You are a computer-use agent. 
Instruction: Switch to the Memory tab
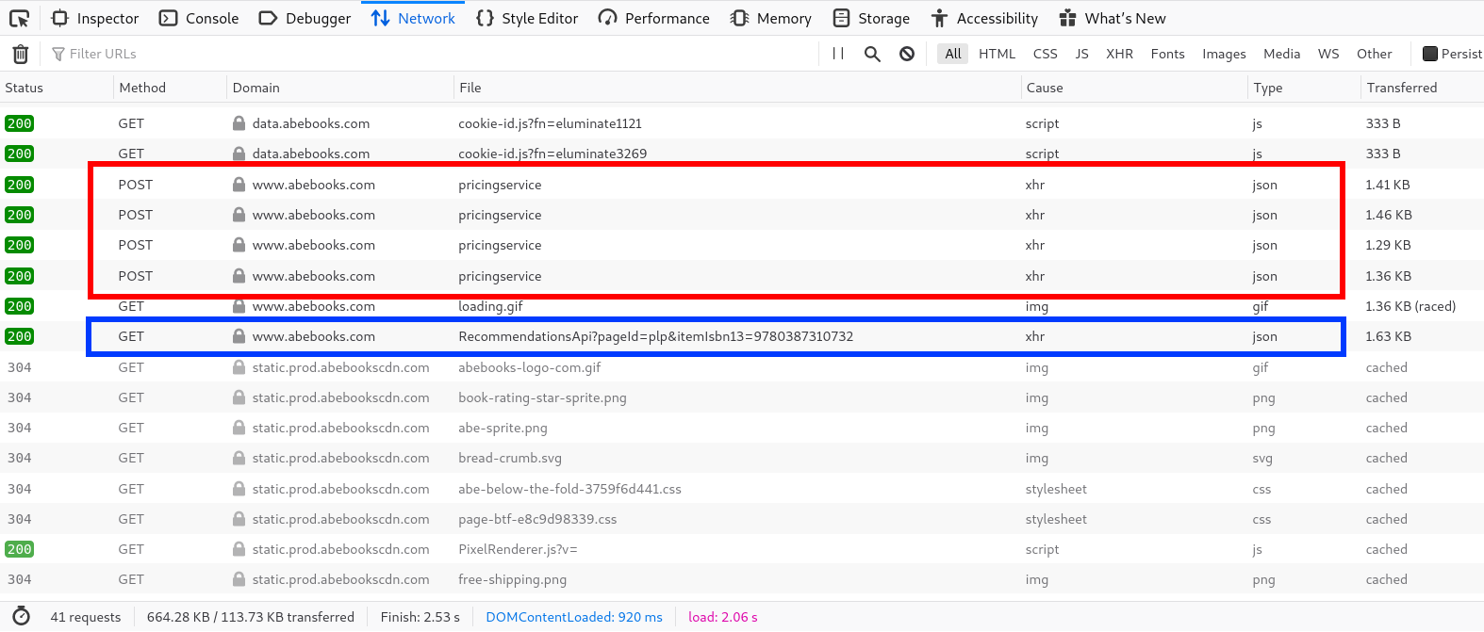pyautogui.click(x=771, y=18)
